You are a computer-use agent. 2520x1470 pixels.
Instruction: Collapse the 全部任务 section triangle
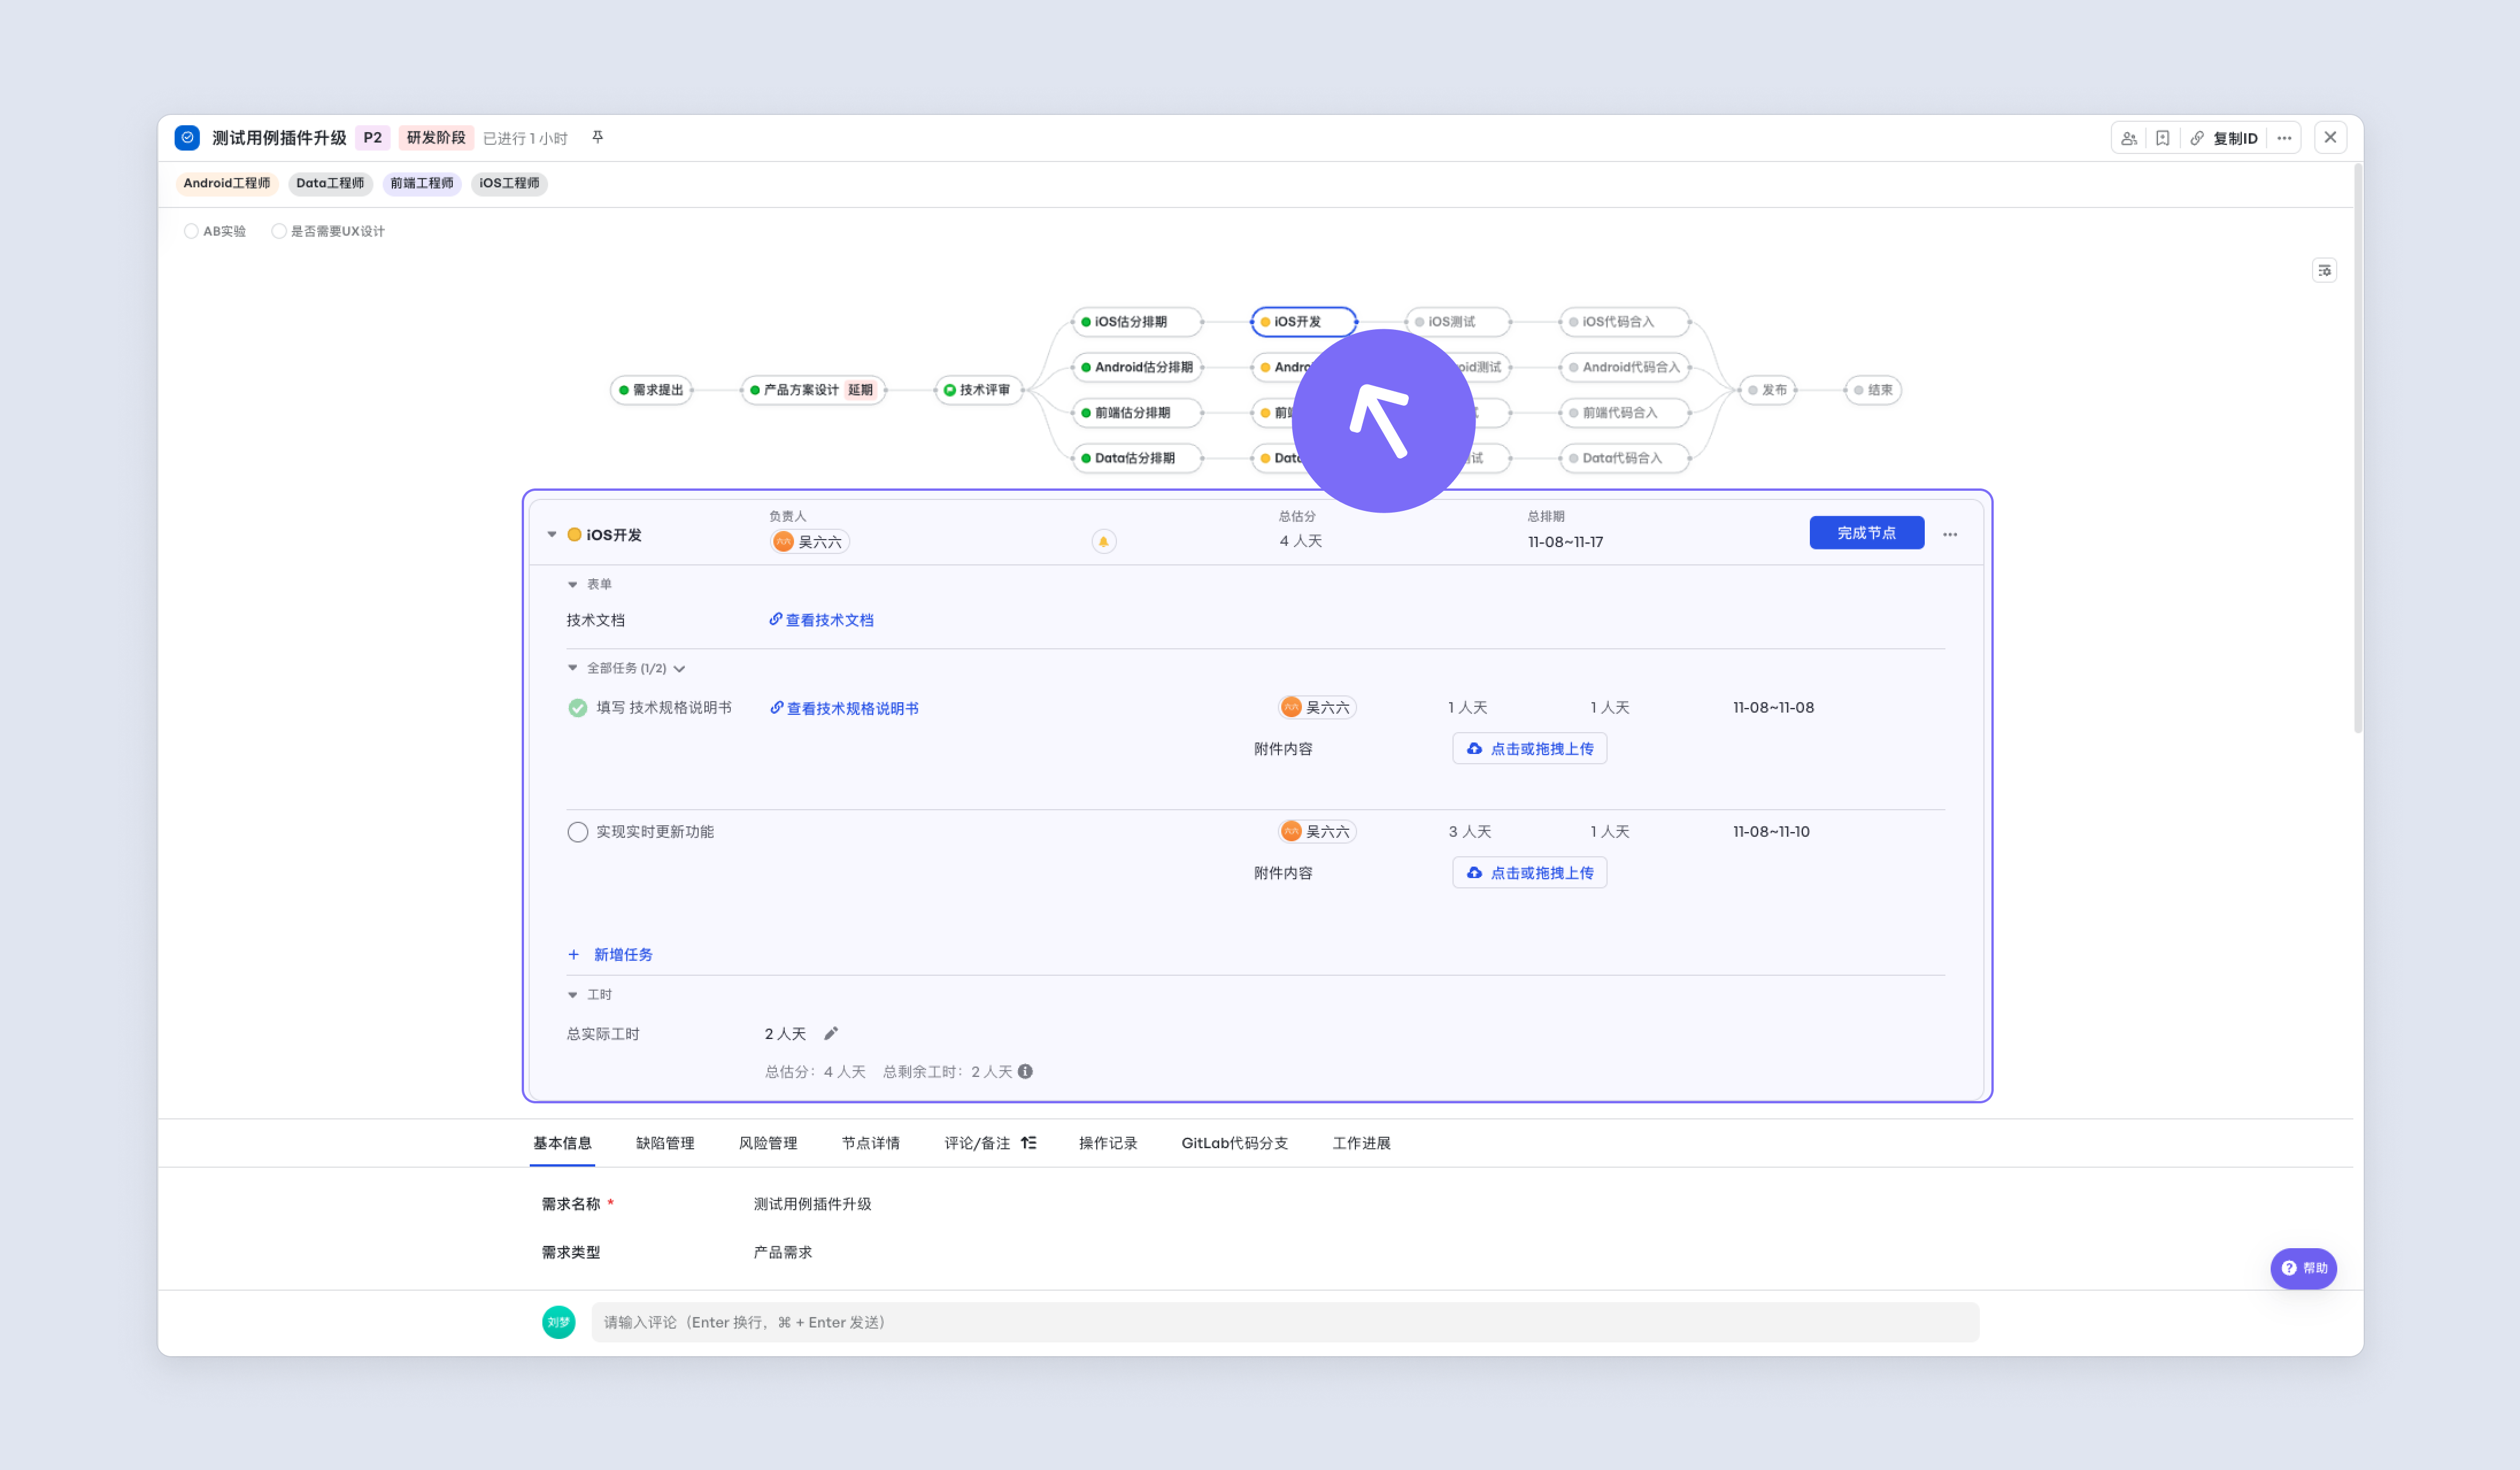572,667
